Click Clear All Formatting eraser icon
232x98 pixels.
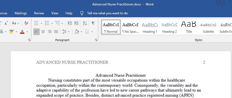click(26, 23)
